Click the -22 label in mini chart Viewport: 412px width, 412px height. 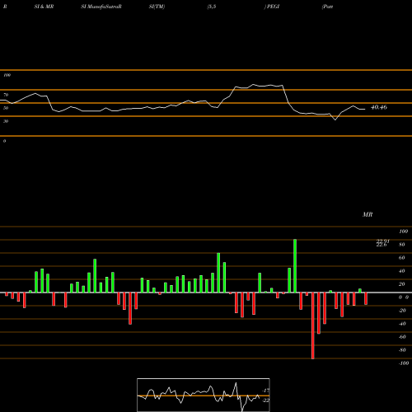266,400
